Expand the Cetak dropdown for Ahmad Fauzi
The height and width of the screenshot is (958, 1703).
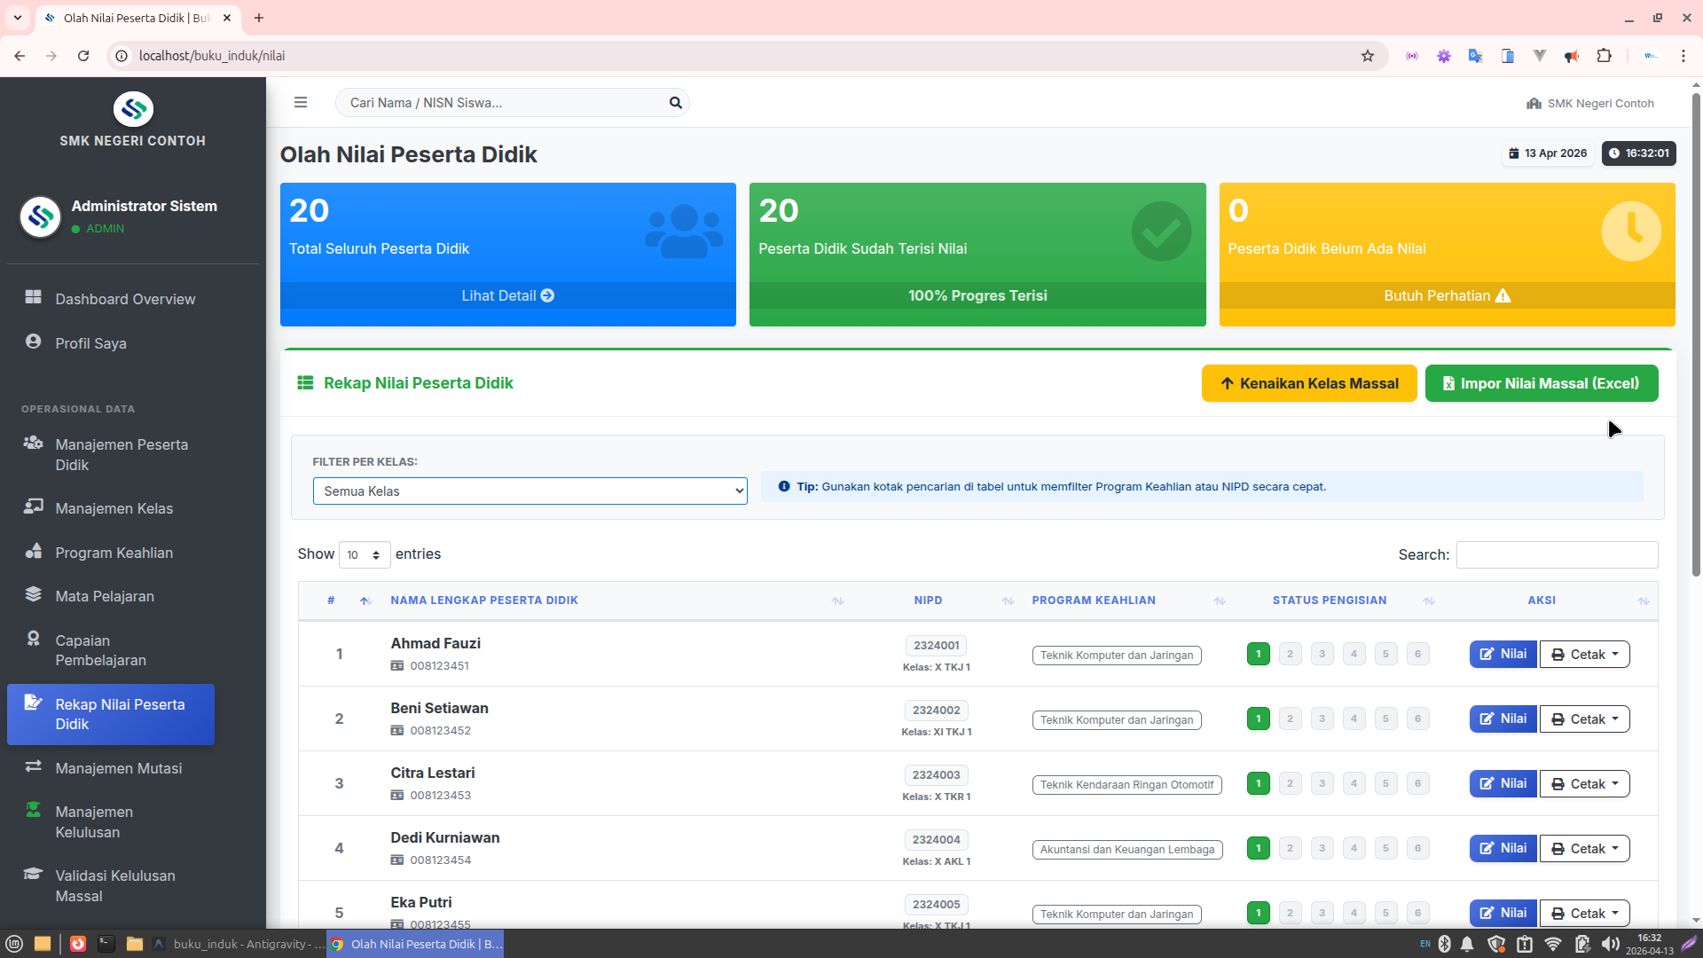pos(1585,655)
